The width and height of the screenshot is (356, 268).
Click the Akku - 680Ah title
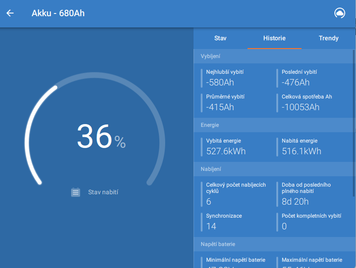click(x=58, y=13)
